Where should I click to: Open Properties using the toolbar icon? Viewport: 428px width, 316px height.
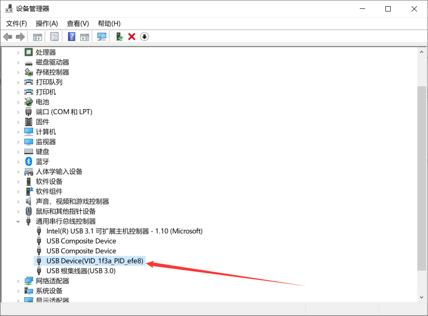pos(54,36)
